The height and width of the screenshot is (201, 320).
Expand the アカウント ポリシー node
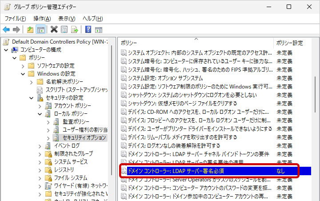pos(40,106)
